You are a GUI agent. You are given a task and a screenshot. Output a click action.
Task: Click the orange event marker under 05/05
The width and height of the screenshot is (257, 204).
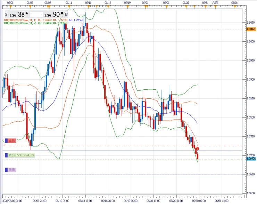click(x=30, y=7)
